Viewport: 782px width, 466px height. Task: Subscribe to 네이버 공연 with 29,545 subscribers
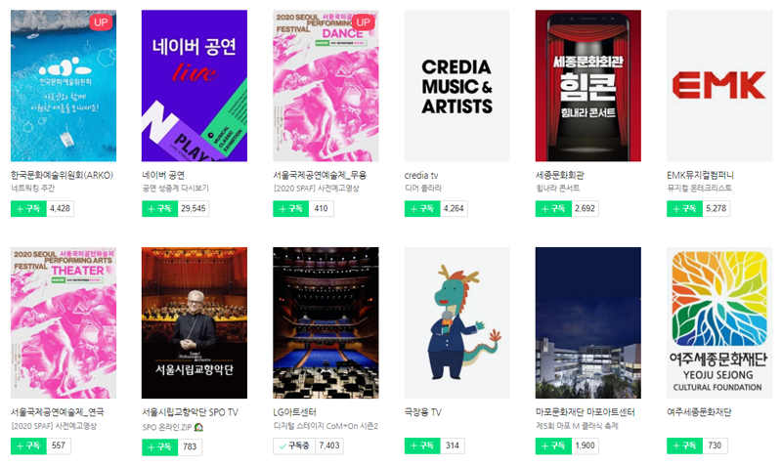tap(159, 208)
